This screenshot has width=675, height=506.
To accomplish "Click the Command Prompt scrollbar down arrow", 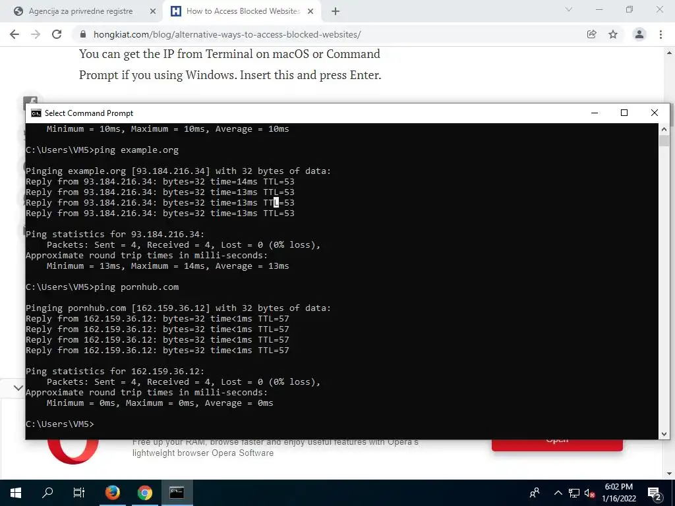I will pyautogui.click(x=664, y=434).
